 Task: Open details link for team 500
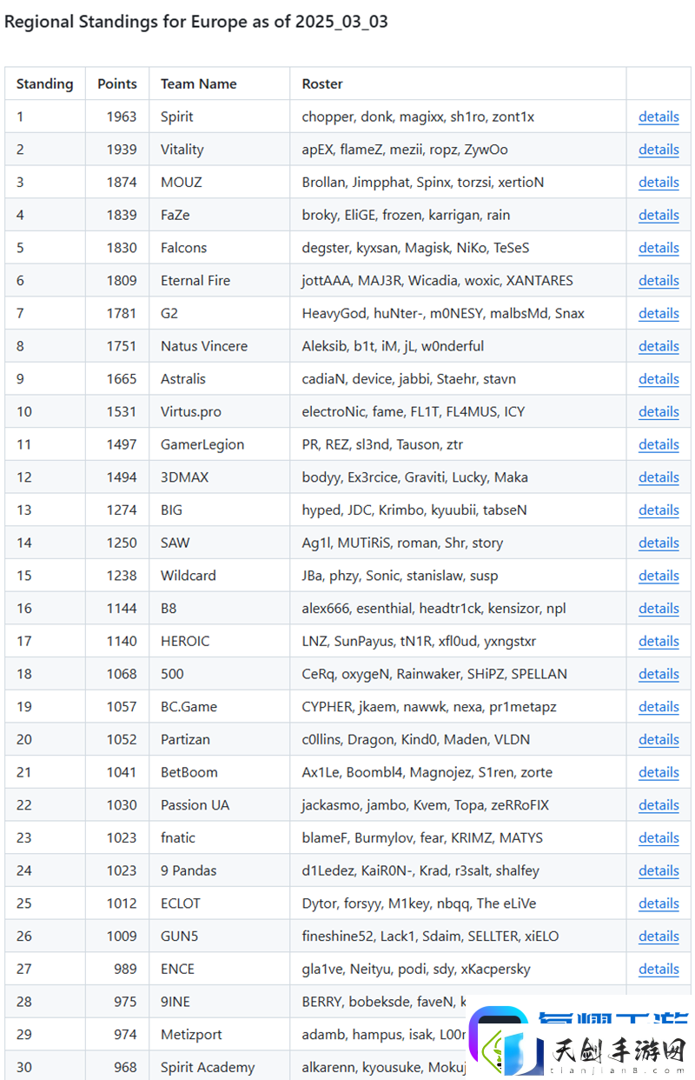[x=659, y=674]
